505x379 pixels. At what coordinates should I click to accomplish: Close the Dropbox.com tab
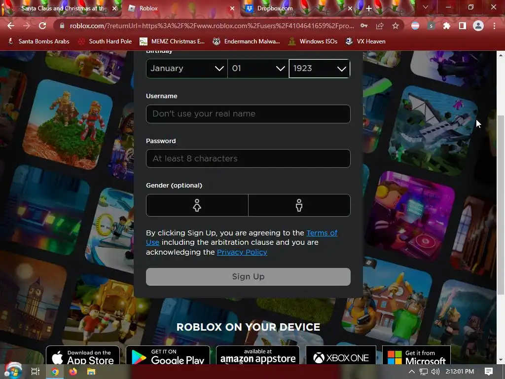coord(350,9)
